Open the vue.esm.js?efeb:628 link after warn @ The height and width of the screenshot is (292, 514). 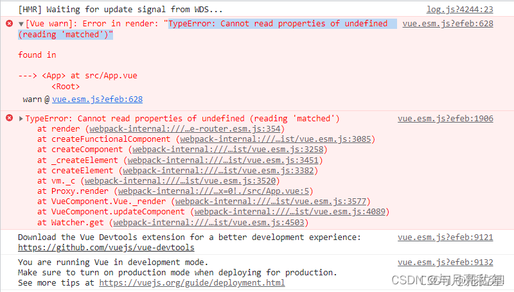pos(98,99)
